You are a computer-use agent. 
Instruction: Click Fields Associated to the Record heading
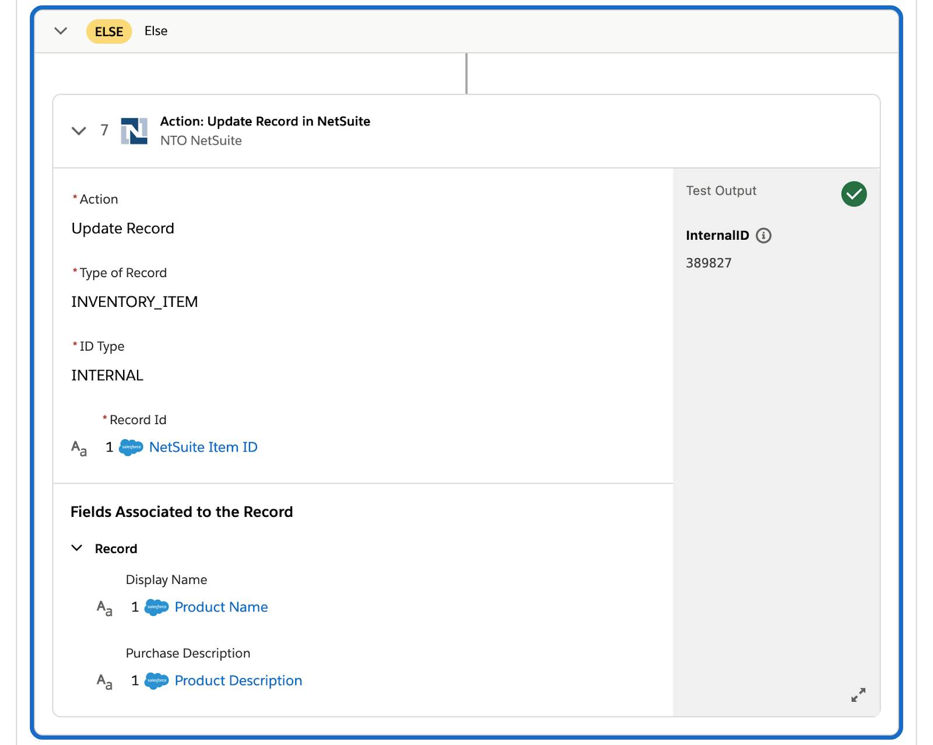coord(182,512)
